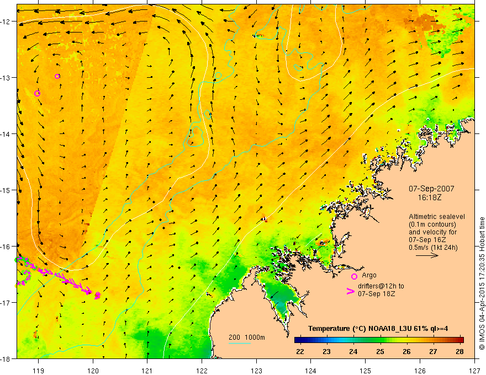Click latitude axis label -15
The width and height of the screenshot is (486, 375).
pyautogui.click(x=6, y=190)
